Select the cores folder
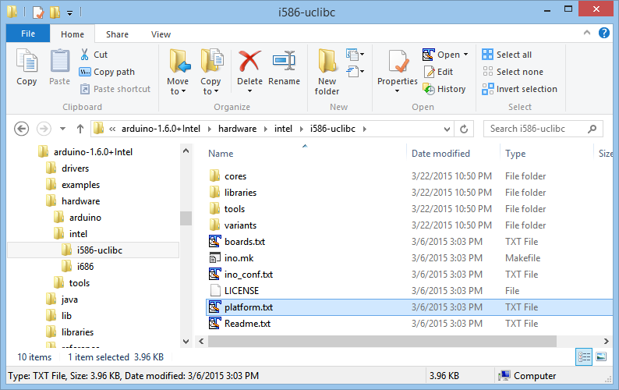The width and height of the screenshot is (619, 390). point(235,176)
